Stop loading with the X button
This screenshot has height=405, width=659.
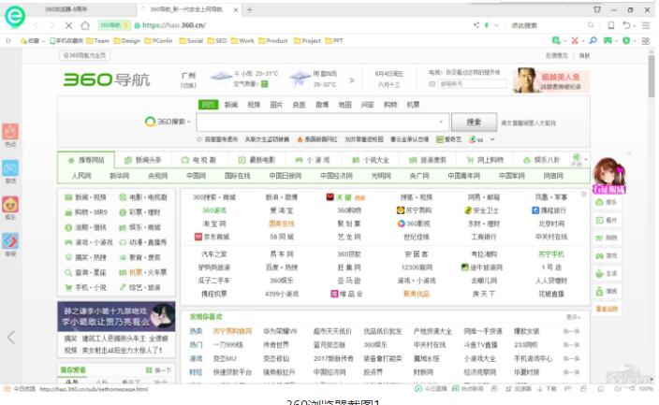coord(68,25)
